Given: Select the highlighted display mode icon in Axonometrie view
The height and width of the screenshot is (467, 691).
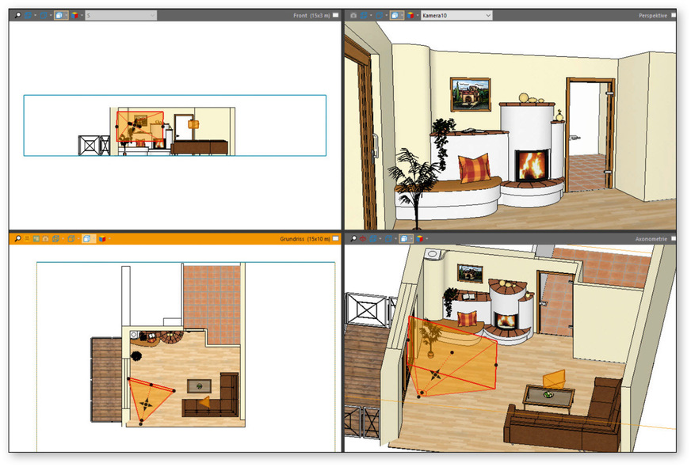Looking at the screenshot, I should point(404,237).
